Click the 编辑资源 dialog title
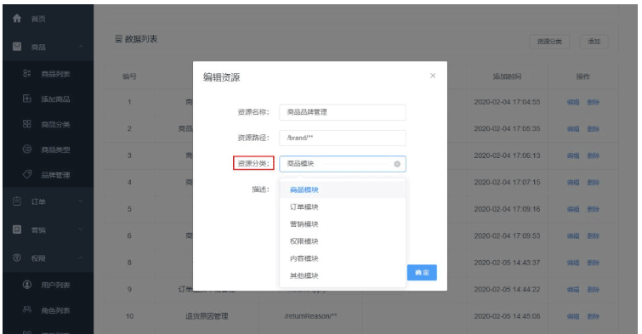 tap(221, 77)
